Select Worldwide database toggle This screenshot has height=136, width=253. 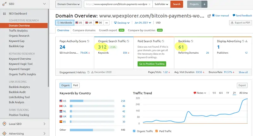[65, 23]
